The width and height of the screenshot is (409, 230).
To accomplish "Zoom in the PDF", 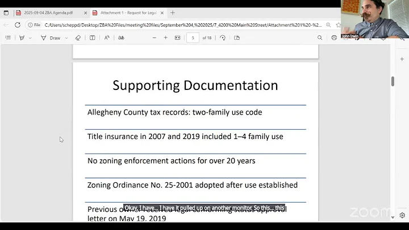I will [166, 38].
